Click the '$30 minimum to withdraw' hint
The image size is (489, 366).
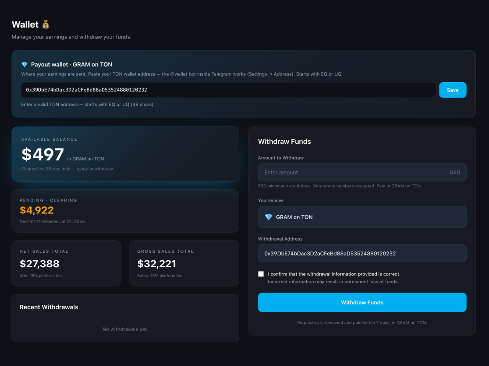(x=340, y=186)
